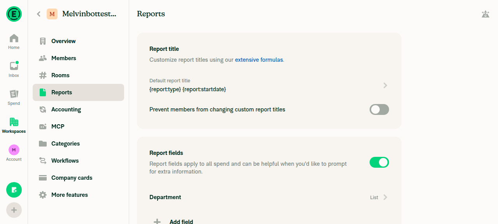Disable the Report fields toggle
Image resolution: width=498 pixels, height=224 pixels.
click(x=379, y=162)
